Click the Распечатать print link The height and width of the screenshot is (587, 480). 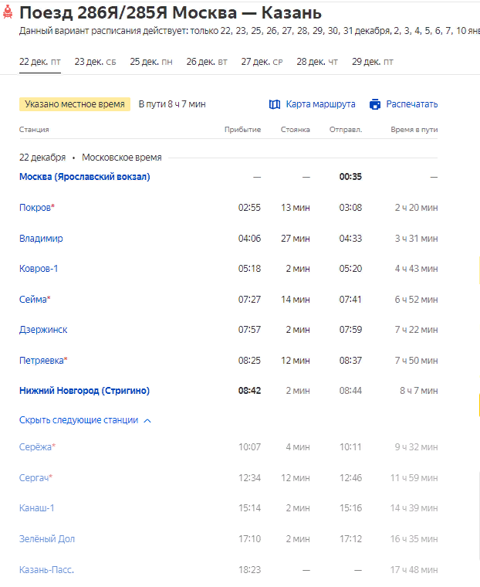tap(412, 104)
